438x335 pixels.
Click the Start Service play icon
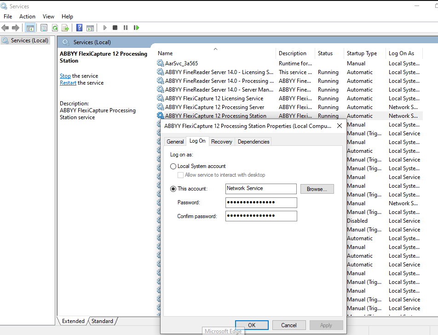click(x=105, y=28)
